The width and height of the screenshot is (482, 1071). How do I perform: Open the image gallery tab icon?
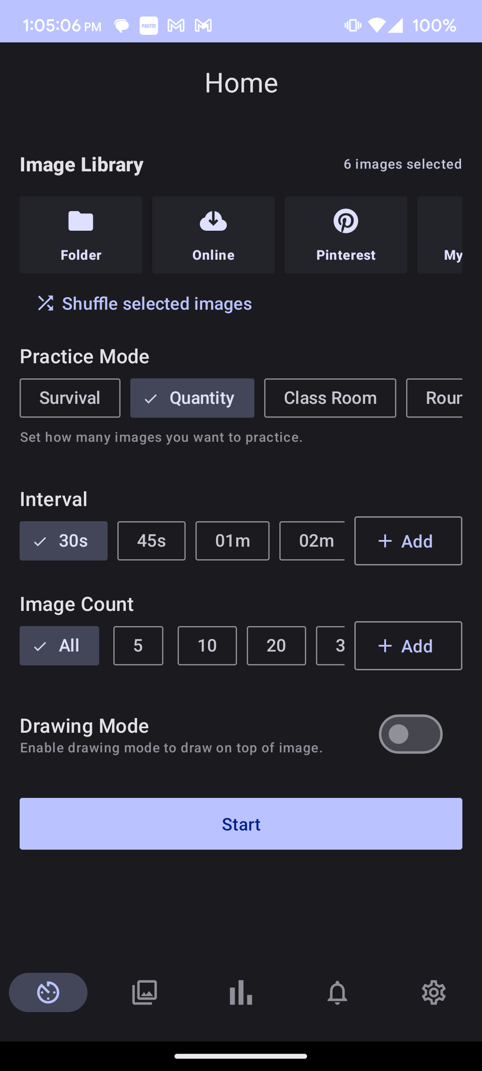tap(145, 992)
